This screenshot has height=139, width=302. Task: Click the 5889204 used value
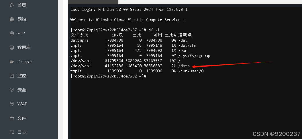coord(134,61)
